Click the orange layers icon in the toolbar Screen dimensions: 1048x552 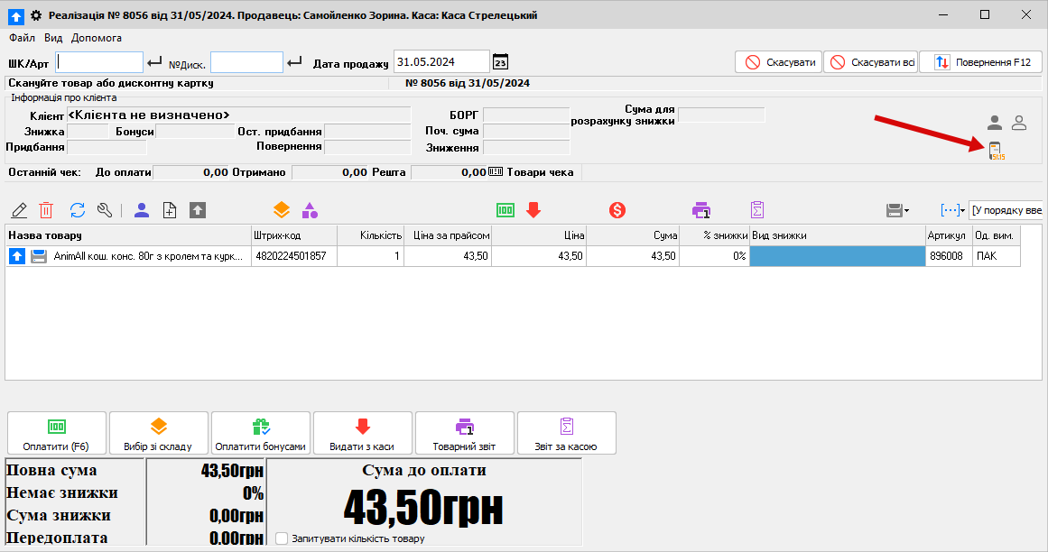coord(282,210)
